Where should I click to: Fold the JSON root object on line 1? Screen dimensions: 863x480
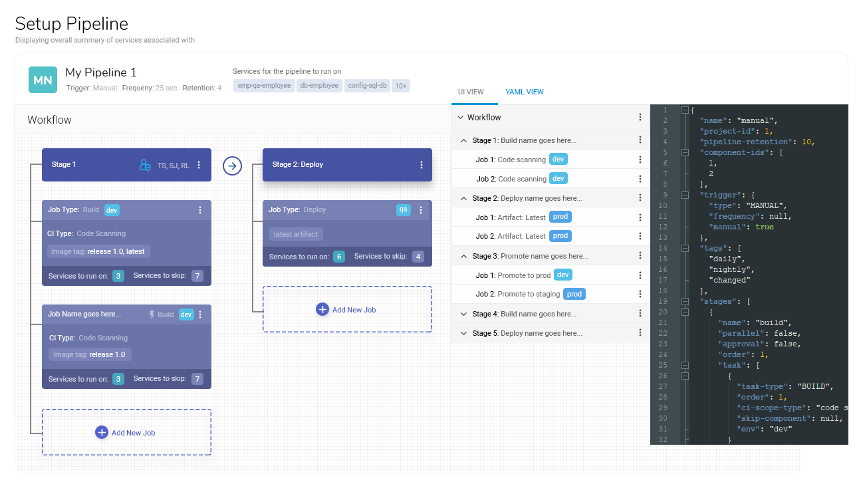click(685, 110)
